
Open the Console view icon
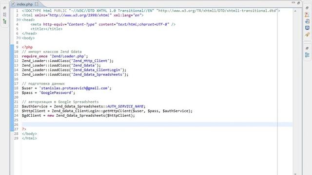[307, 28]
